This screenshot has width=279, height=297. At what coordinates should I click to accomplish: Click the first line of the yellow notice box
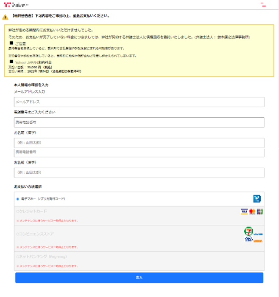(50, 30)
